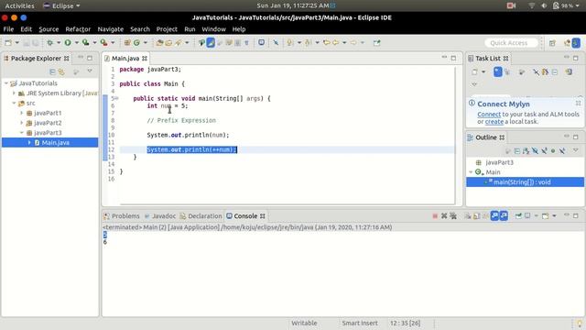Image resolution: width=586 pixels, height=330 pixels.
Task: Open the Outline View Menu arrow
Action: click(576, 150)
